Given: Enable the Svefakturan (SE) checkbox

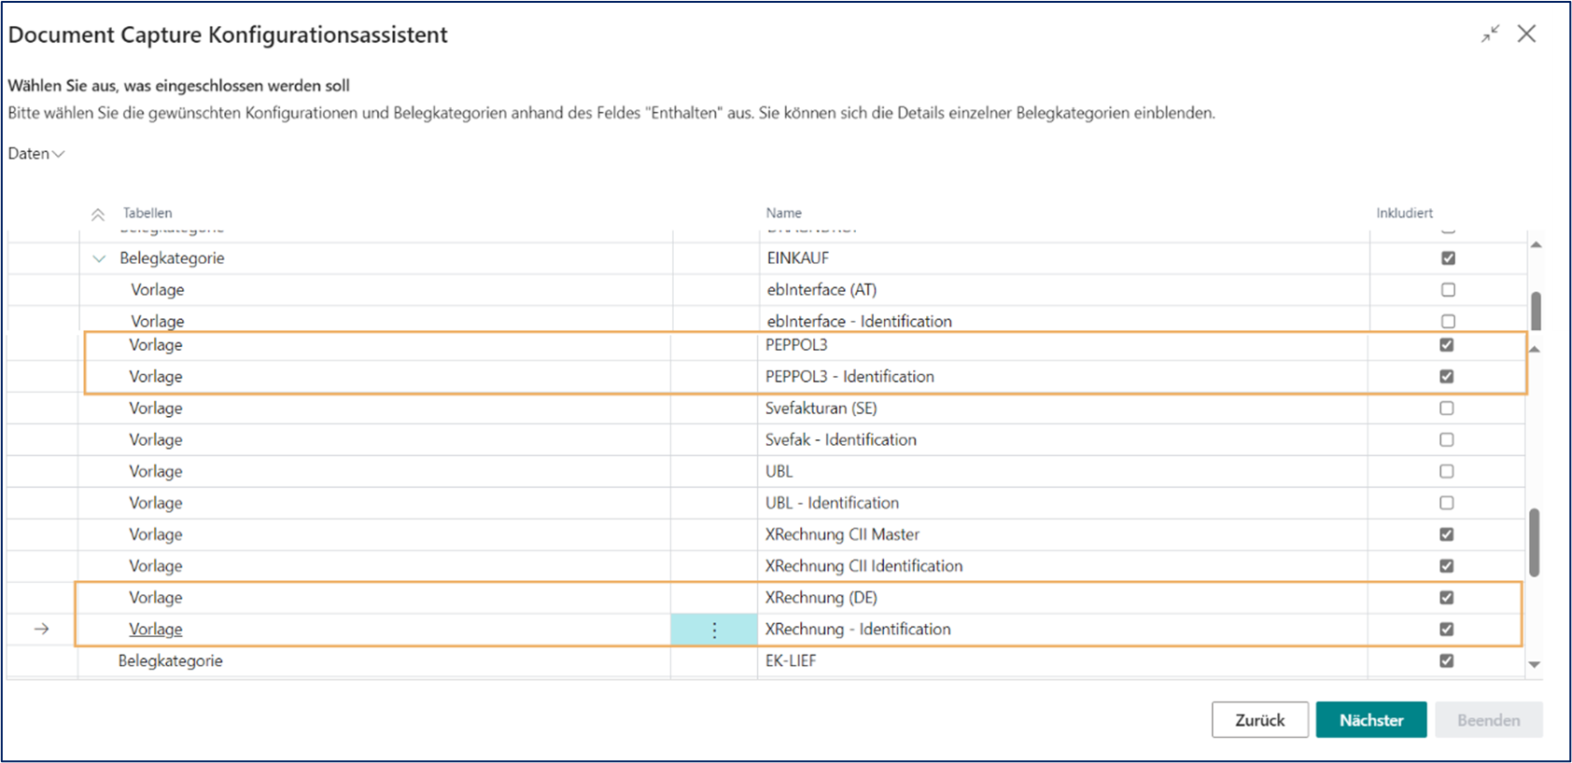Looking at the screenshot, I should (1446, 409).
